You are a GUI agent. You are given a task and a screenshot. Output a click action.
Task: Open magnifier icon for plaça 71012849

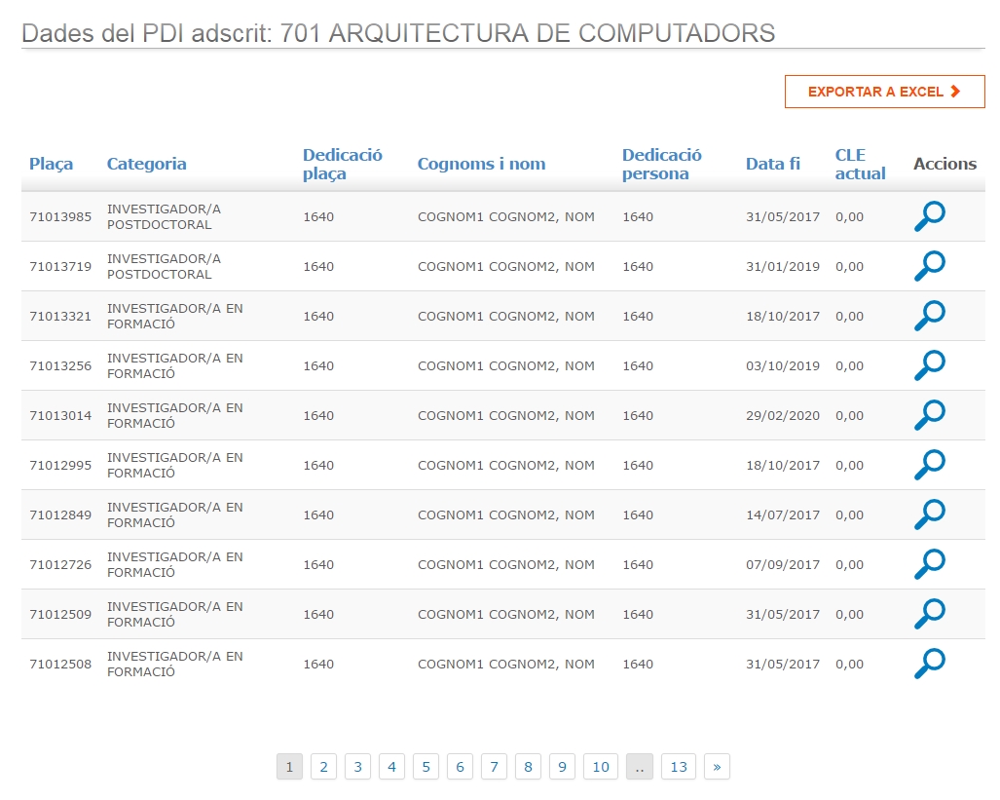(929, 514)
